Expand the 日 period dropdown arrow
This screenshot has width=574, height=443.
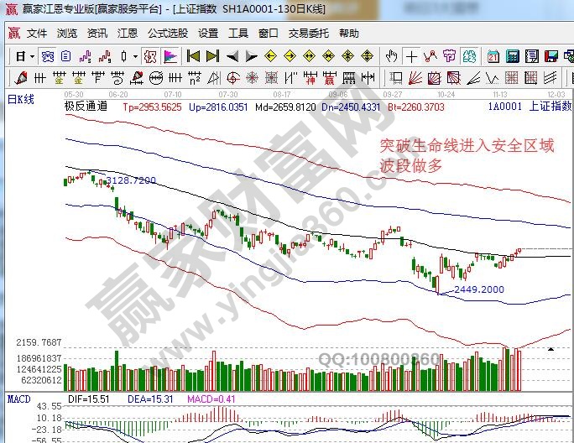(x=32, y=56)
